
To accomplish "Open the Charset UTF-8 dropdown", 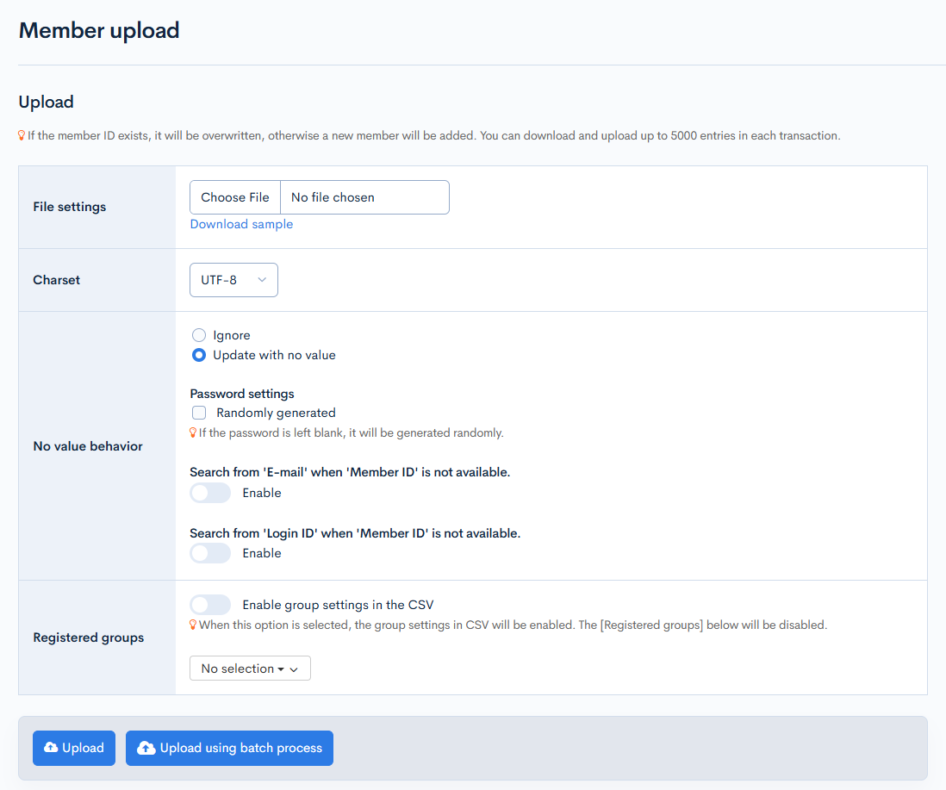I will tap(233, 280).
